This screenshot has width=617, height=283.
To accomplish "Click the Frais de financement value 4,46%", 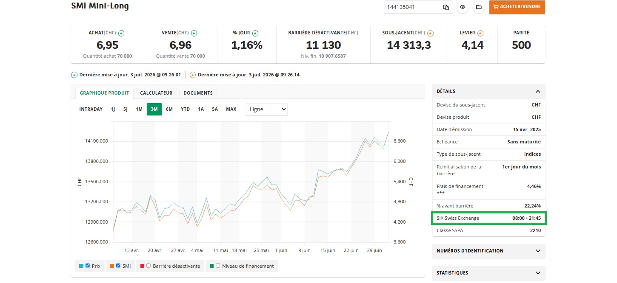I will pyautogui.click(x=534, y=186).
